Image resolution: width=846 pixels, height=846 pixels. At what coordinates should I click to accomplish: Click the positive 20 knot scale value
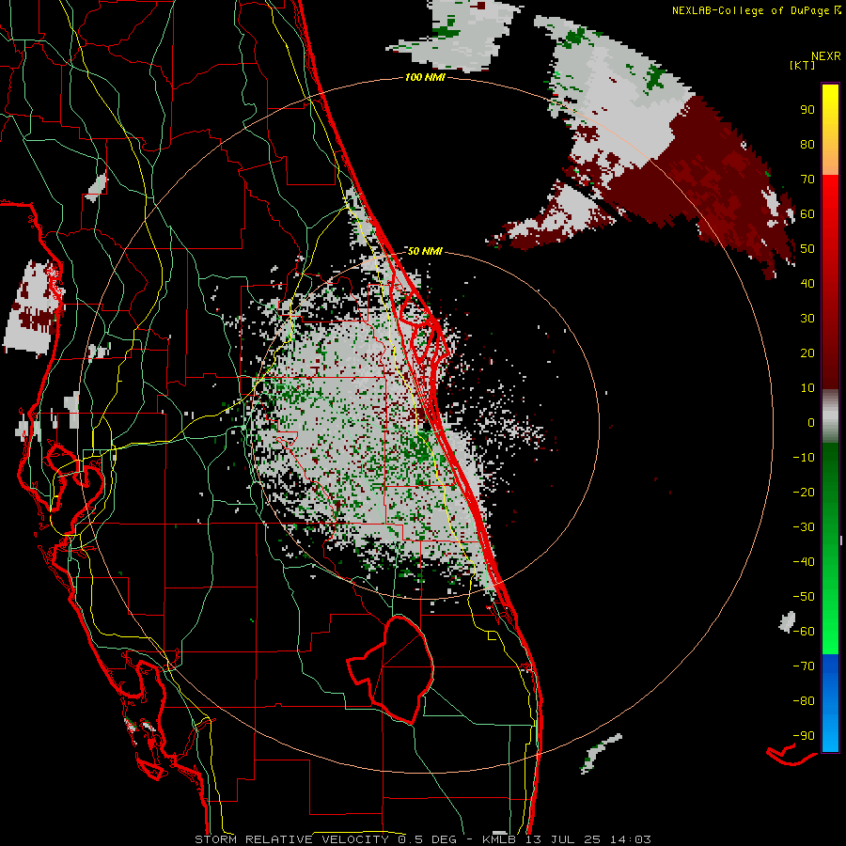(807, 352)
